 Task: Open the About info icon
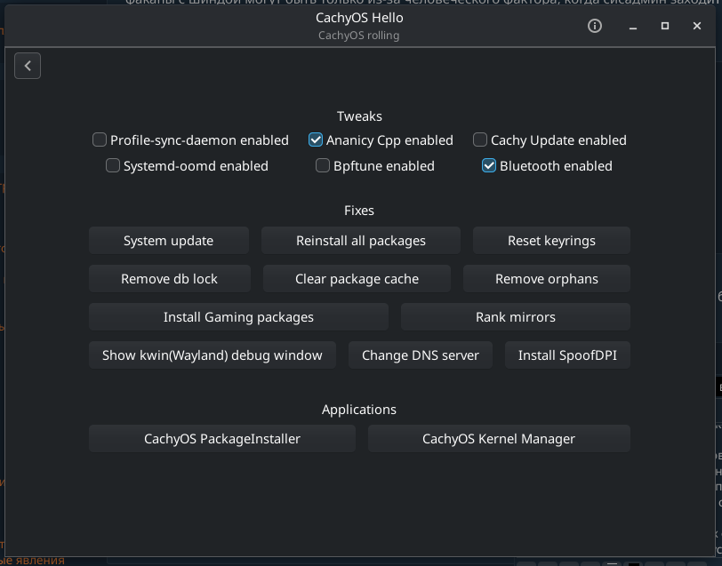tap(595, 27)
